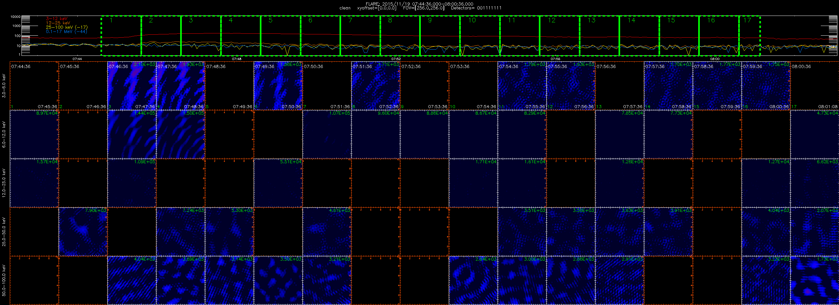The height and width of the screenshot is (305, 839).
Task: Click the orange '12-25 keV' legend entry
Action: (58, 23)
